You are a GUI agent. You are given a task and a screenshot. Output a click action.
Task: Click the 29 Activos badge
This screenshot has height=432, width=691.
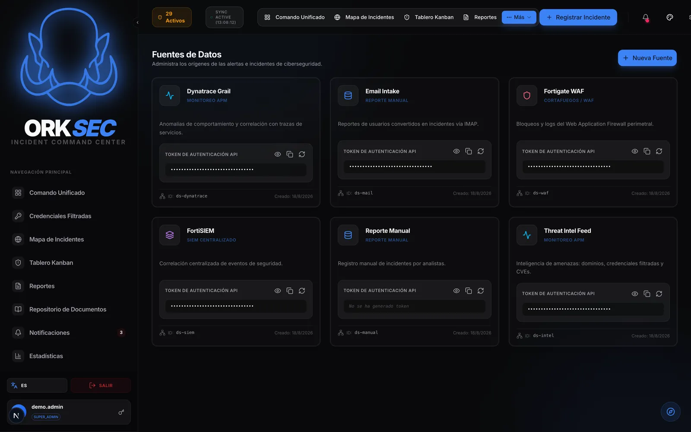(x=172, y=17)
